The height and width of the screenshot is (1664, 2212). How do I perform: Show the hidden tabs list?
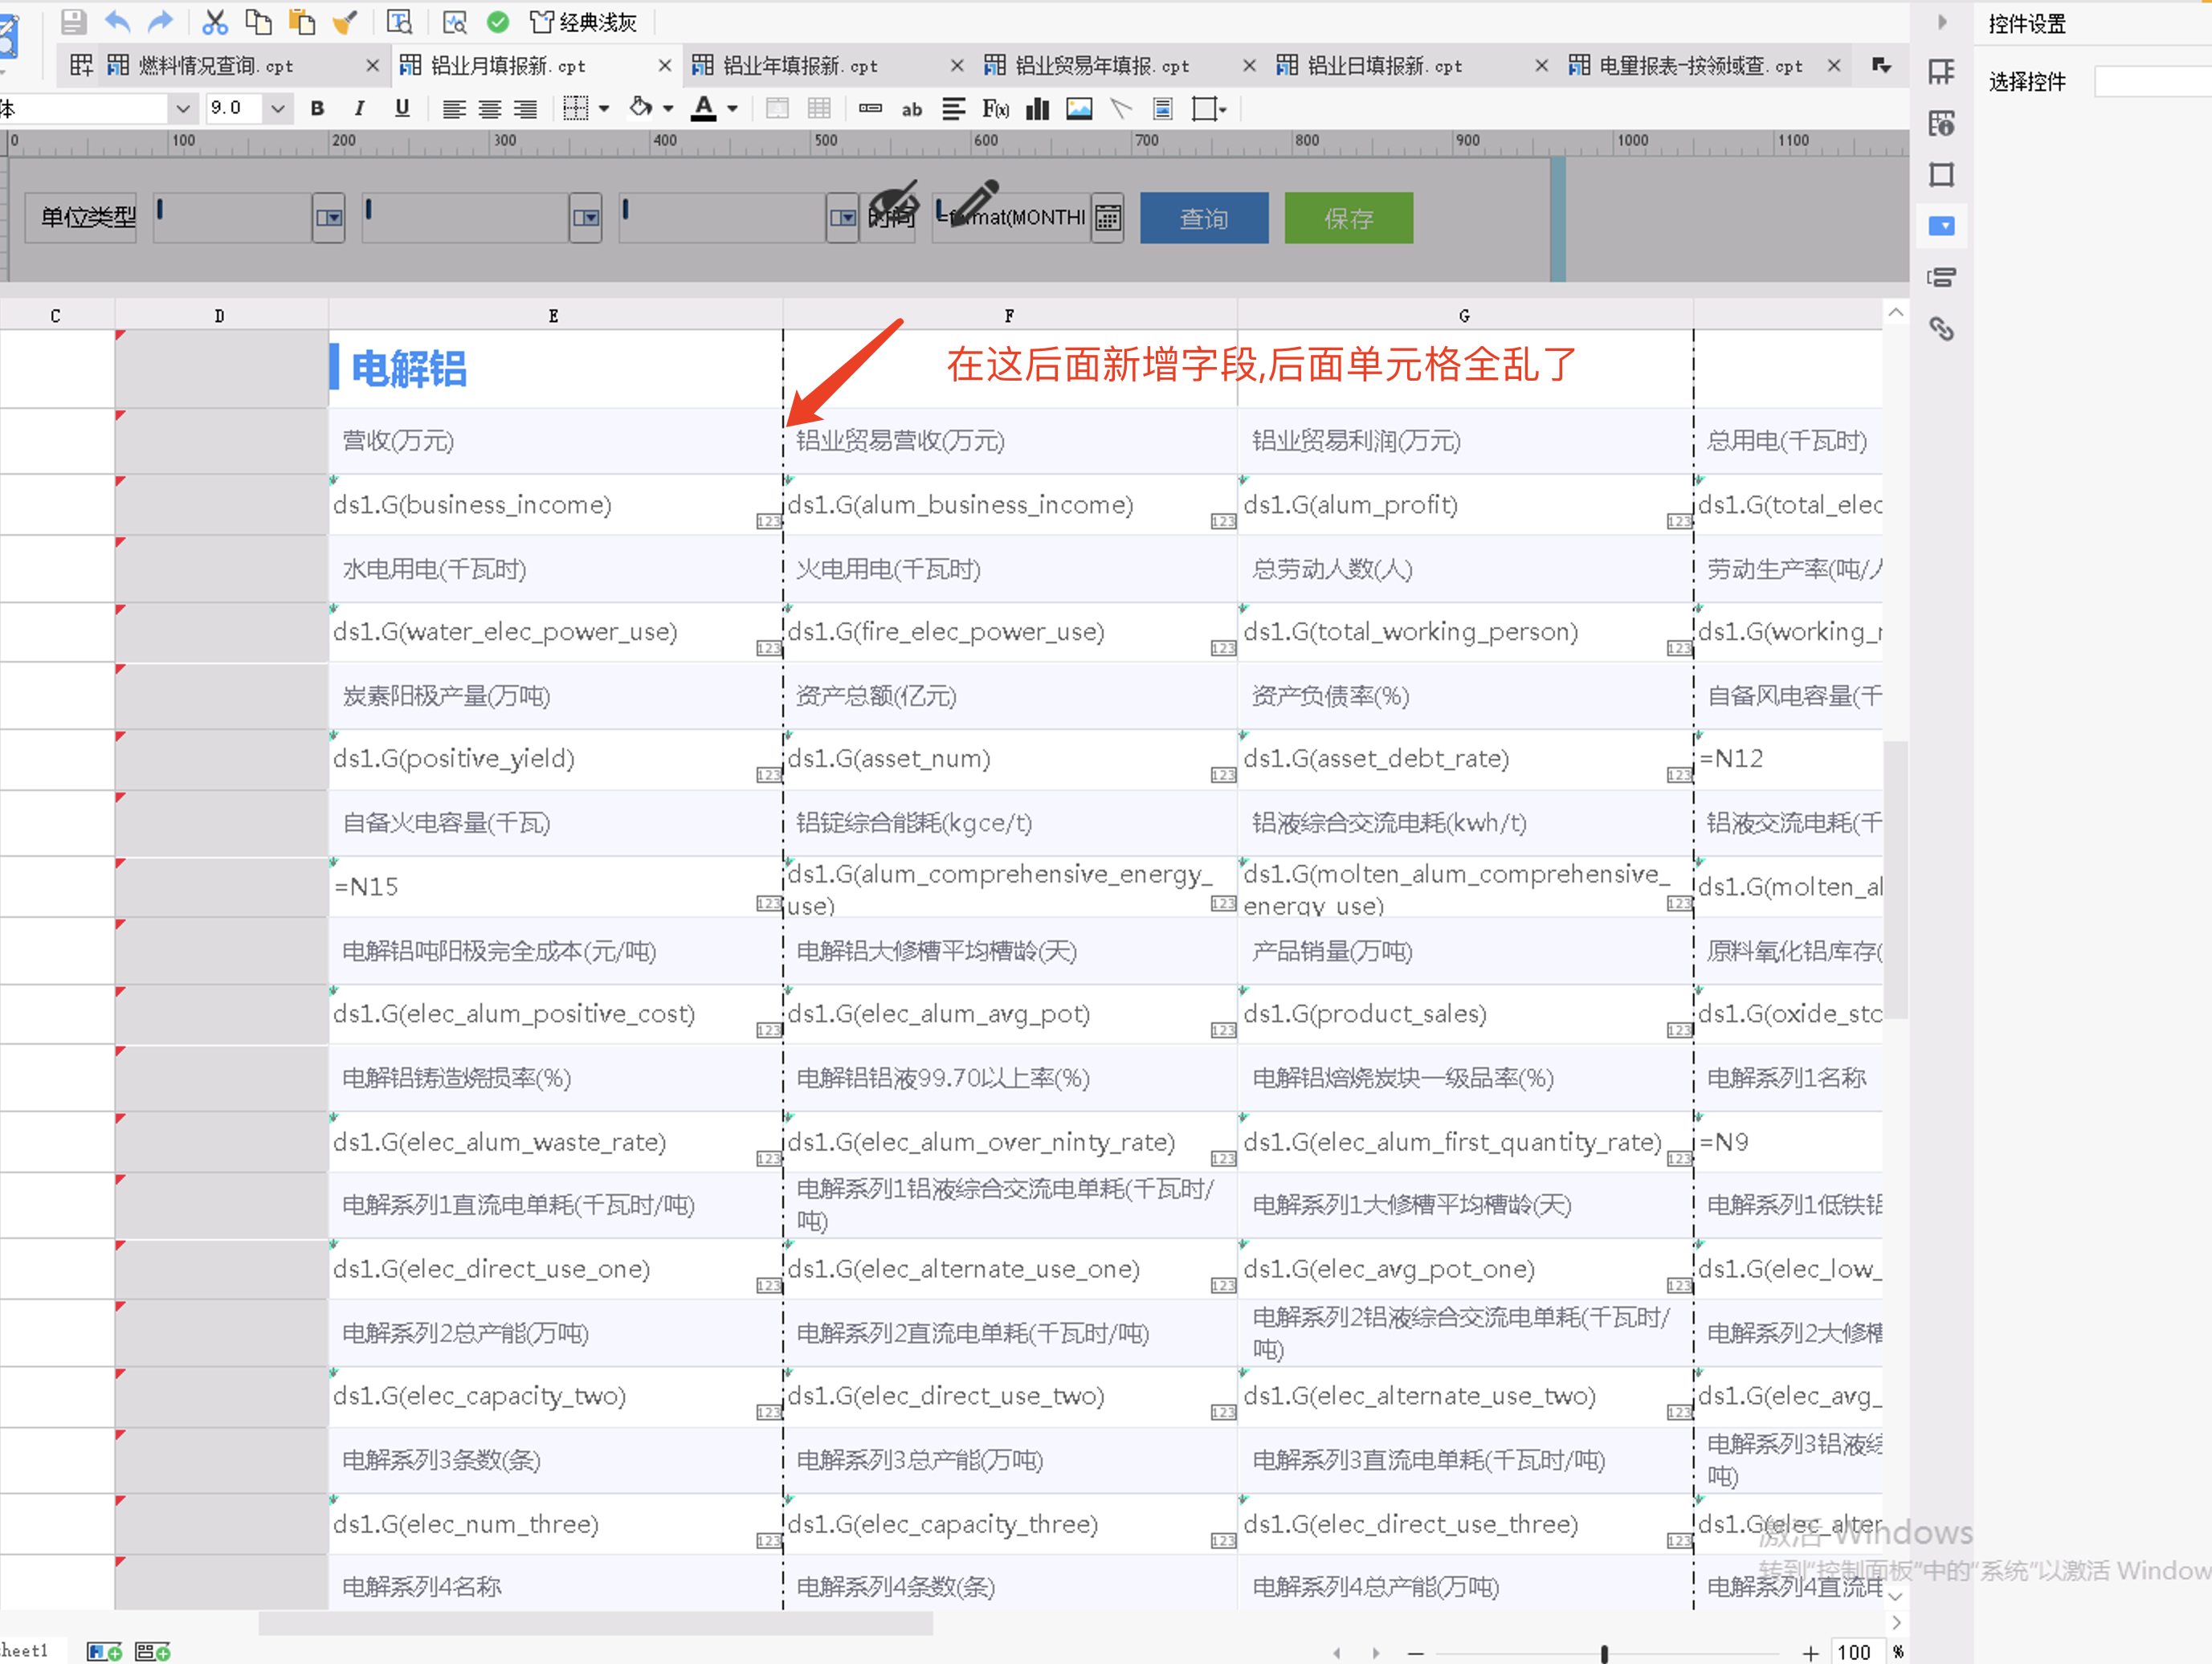1881,66
